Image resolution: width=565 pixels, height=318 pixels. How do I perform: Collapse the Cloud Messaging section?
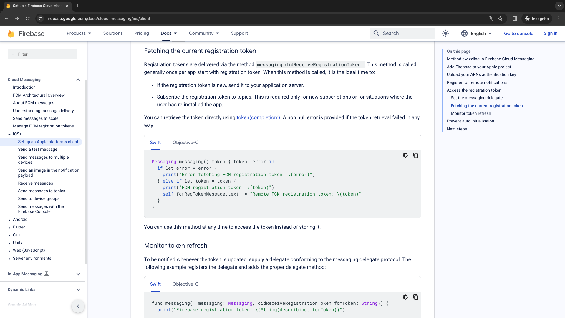(x=78, y=79)
